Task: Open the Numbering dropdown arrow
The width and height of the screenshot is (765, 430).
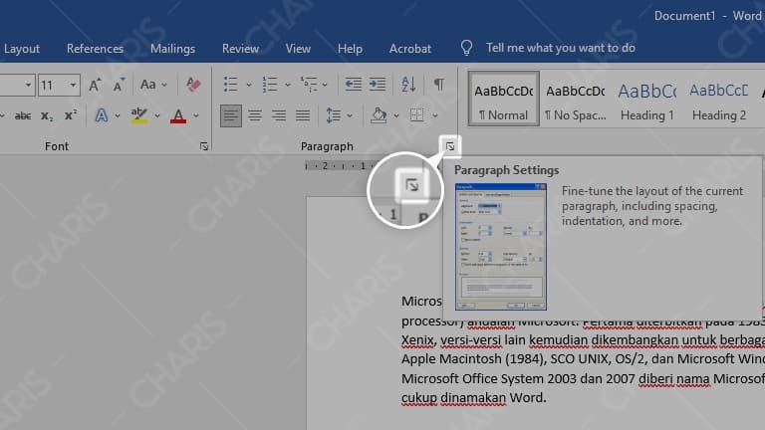Action: [287, 85]
